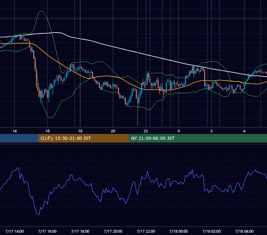Click the 7/17 20:00 time label
The image size is (267, 235).
click(113, 231)
